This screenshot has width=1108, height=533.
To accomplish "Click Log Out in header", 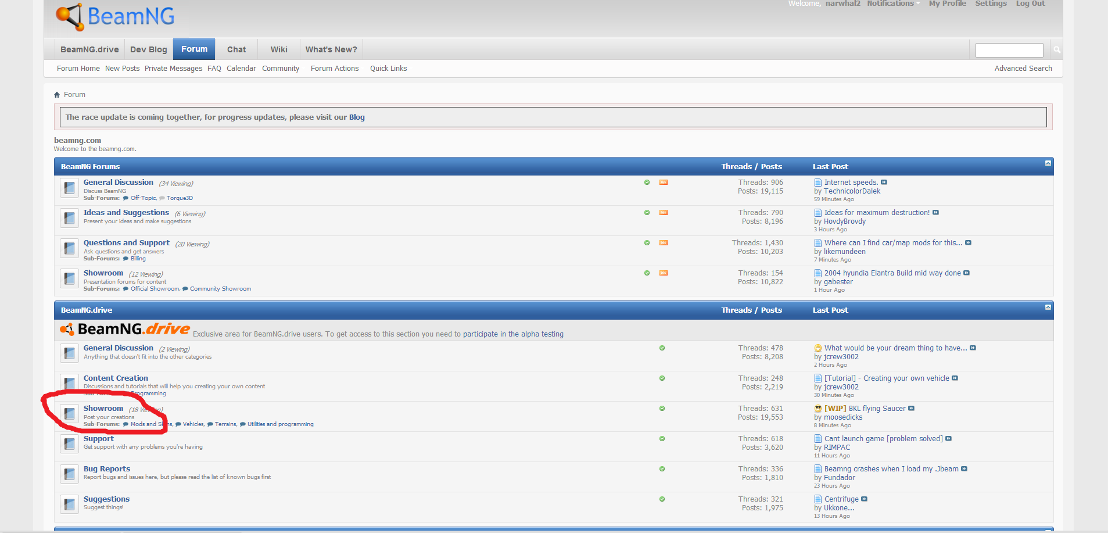I will pyautogui.click(x=1030, y=3).
